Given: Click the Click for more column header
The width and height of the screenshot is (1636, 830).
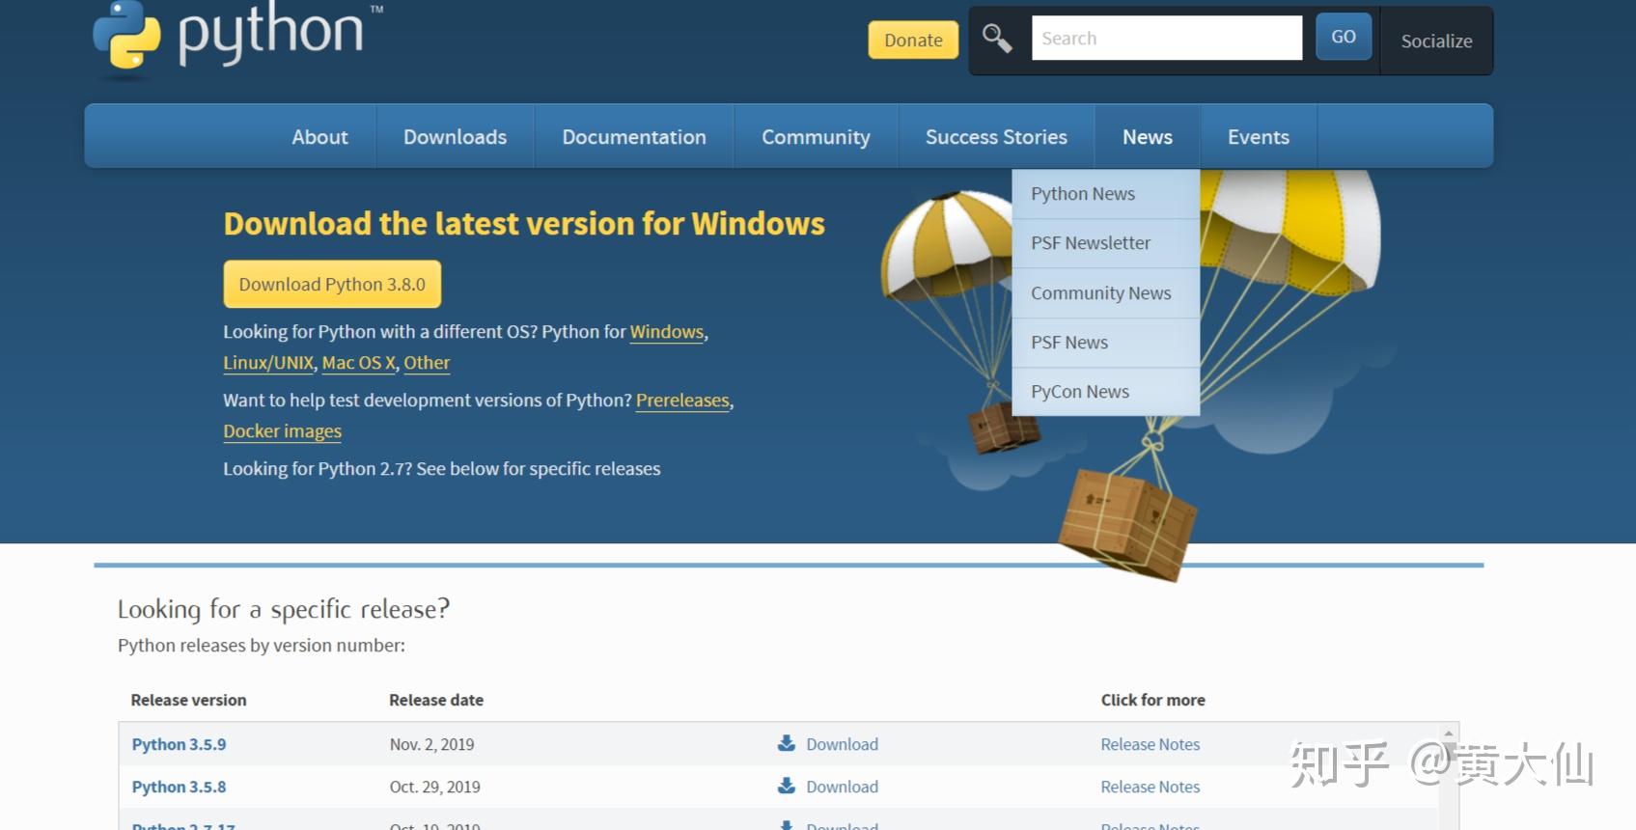Looking at the screenshot, I should [x=1152, y=700].
